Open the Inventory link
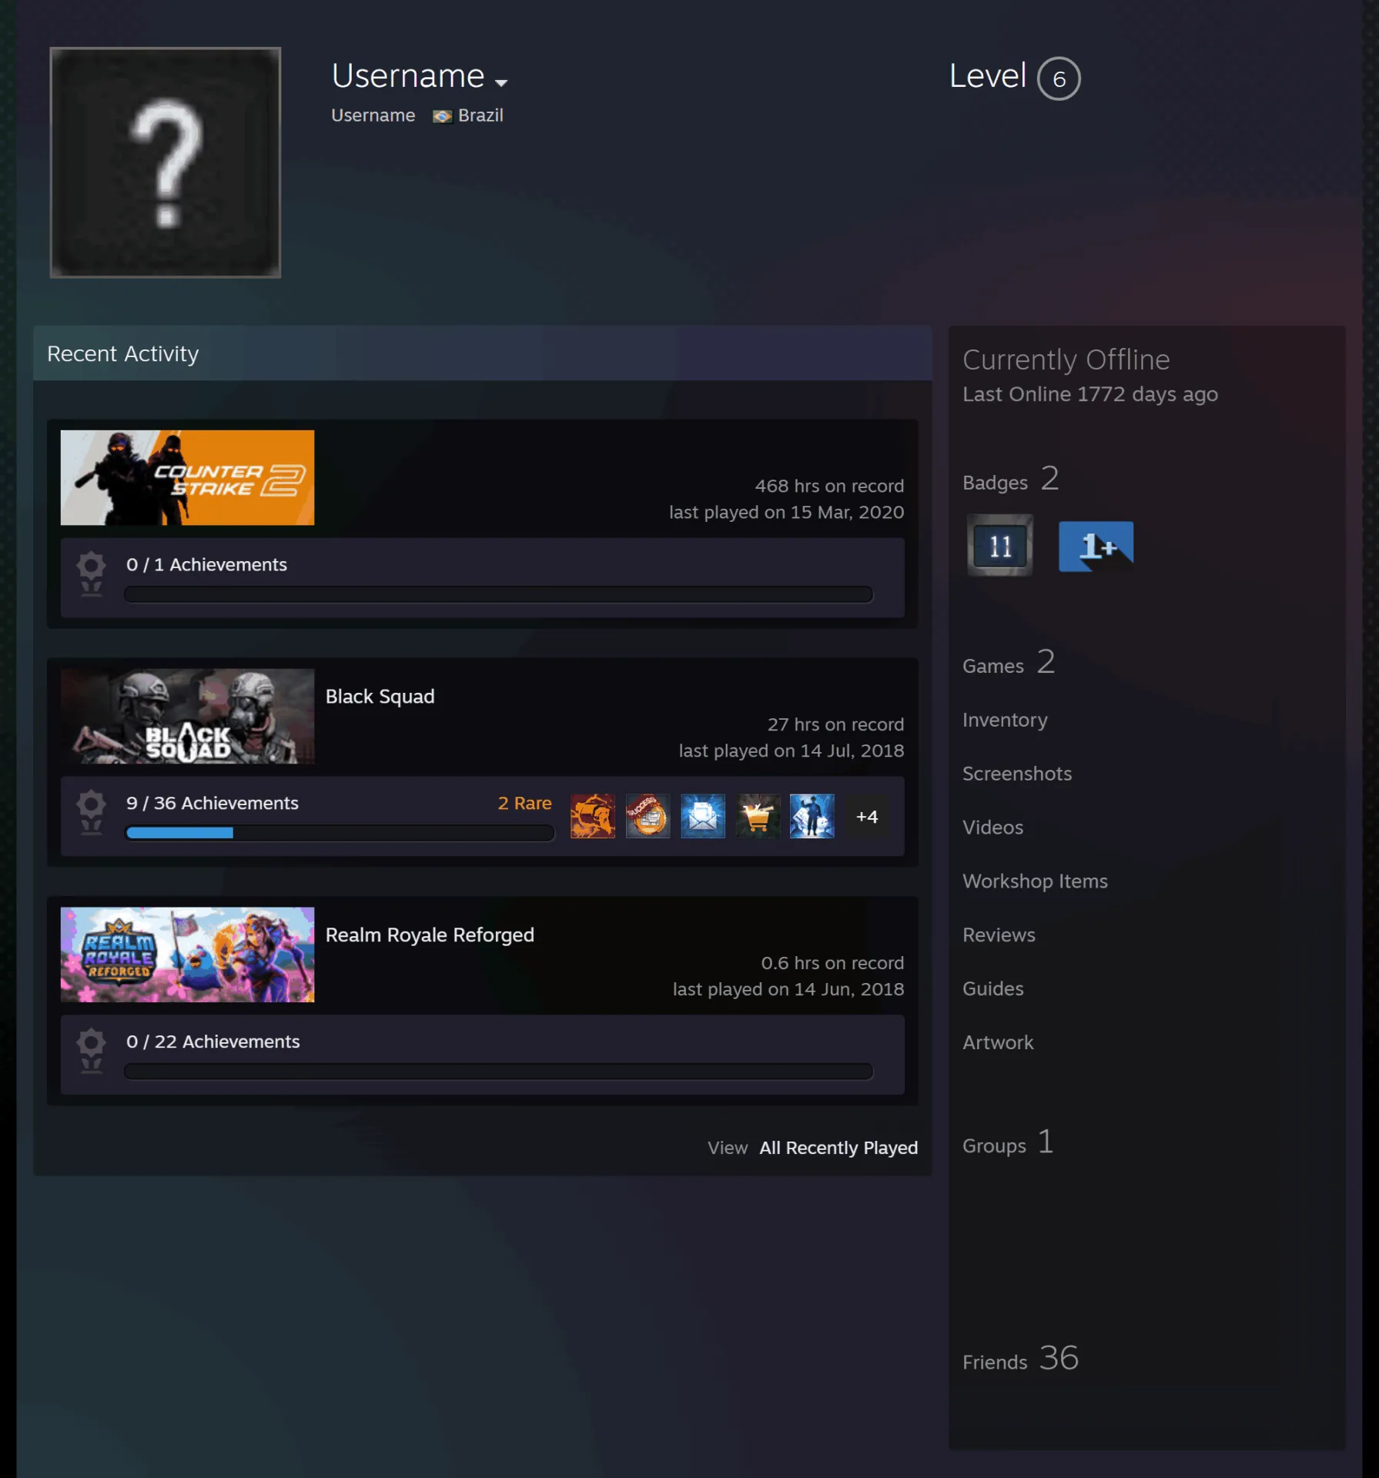The width and height of the screenshot is (1379, 1478). [1005, 720]
